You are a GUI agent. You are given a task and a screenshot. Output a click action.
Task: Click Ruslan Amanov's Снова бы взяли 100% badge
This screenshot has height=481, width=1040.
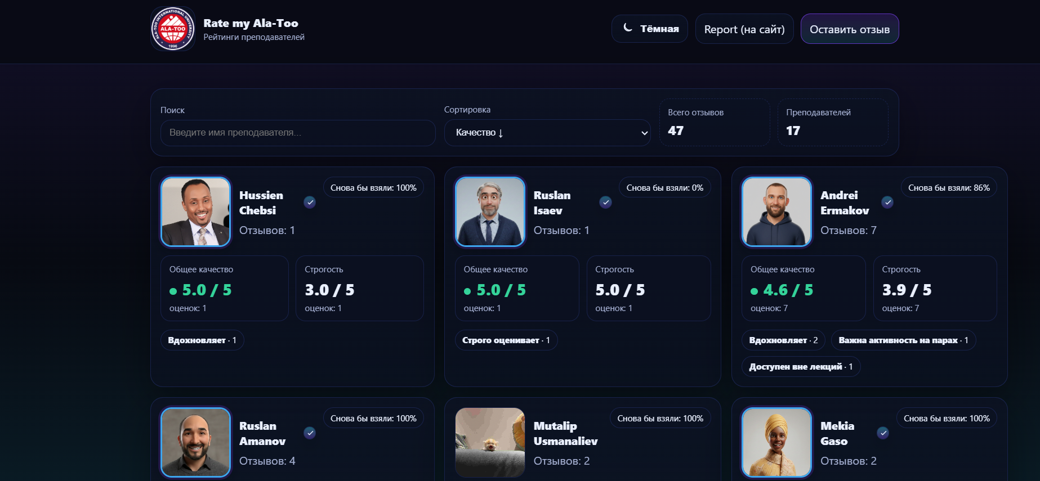coord(373,419)
